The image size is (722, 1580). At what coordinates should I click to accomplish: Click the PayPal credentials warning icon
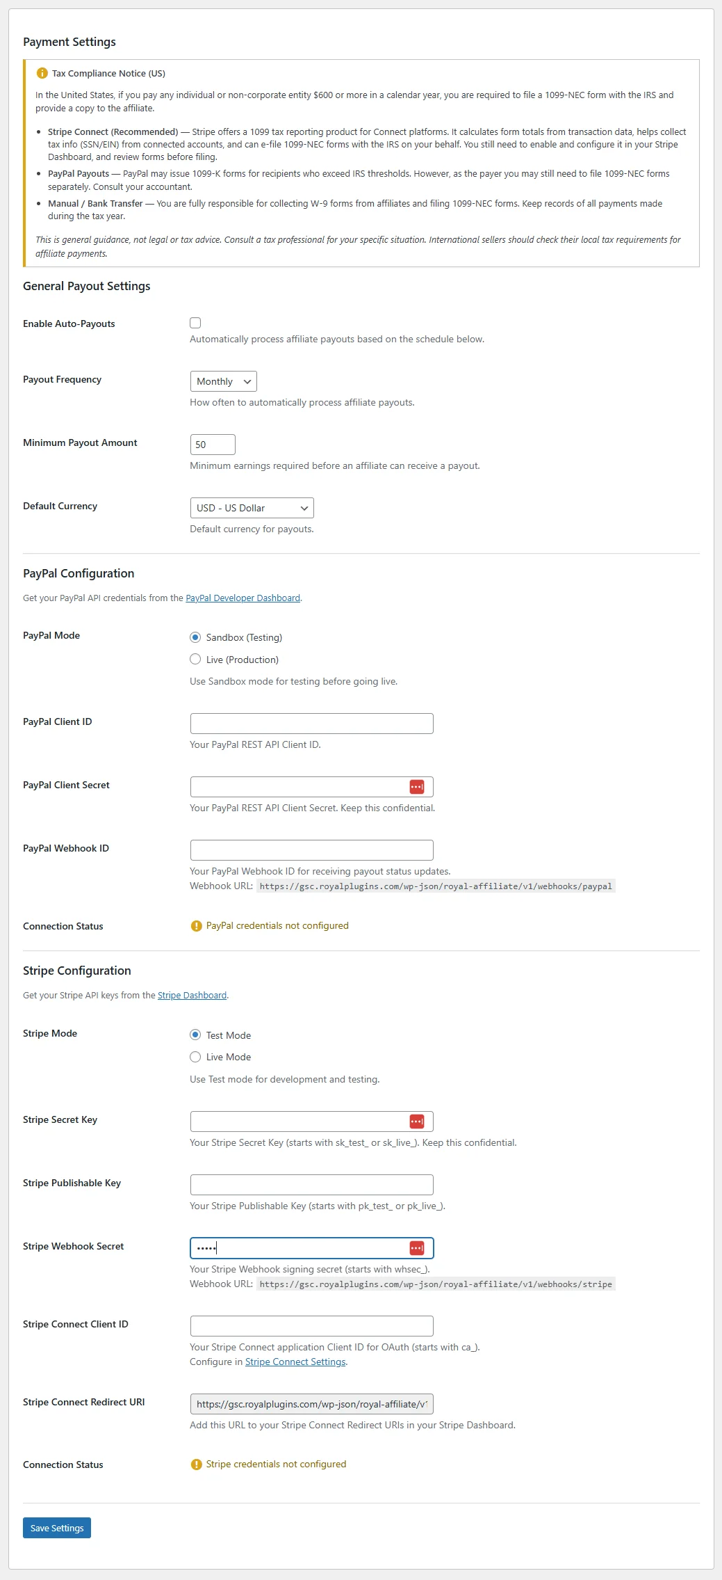tap(195, 925)
